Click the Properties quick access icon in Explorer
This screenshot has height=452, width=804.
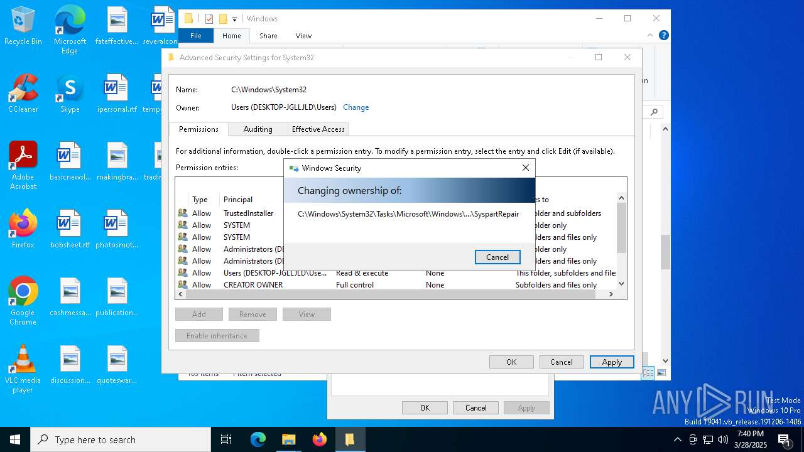click(209, 19)
